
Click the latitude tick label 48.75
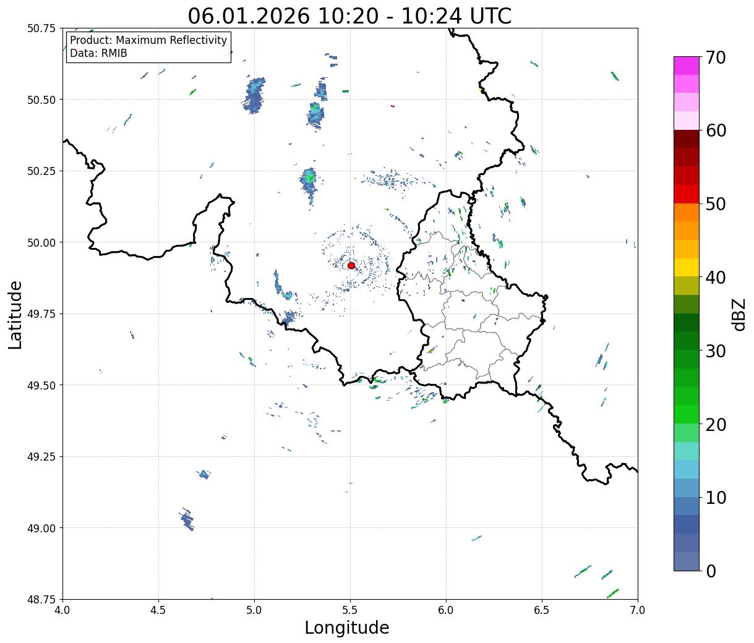coord(41,600)
